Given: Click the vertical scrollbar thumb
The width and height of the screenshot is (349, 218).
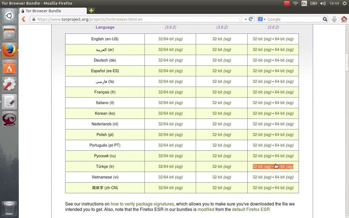Looking at the screenshot, I should pyautogui.click(x=347, y=62).
